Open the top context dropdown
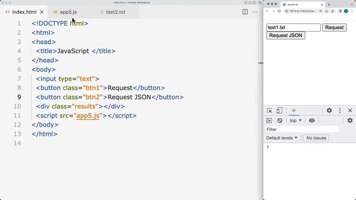The width and height of the screenshot is (356, 200). click(295, 121)
